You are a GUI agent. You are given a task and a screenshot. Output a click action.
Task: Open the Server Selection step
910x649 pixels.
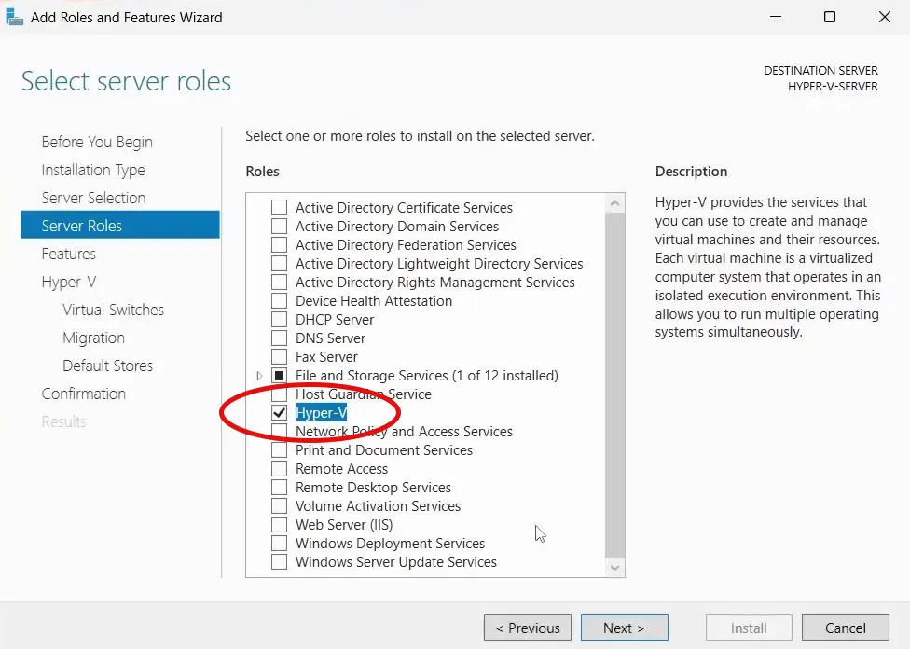pyautogui.click(x=93, y=198)
